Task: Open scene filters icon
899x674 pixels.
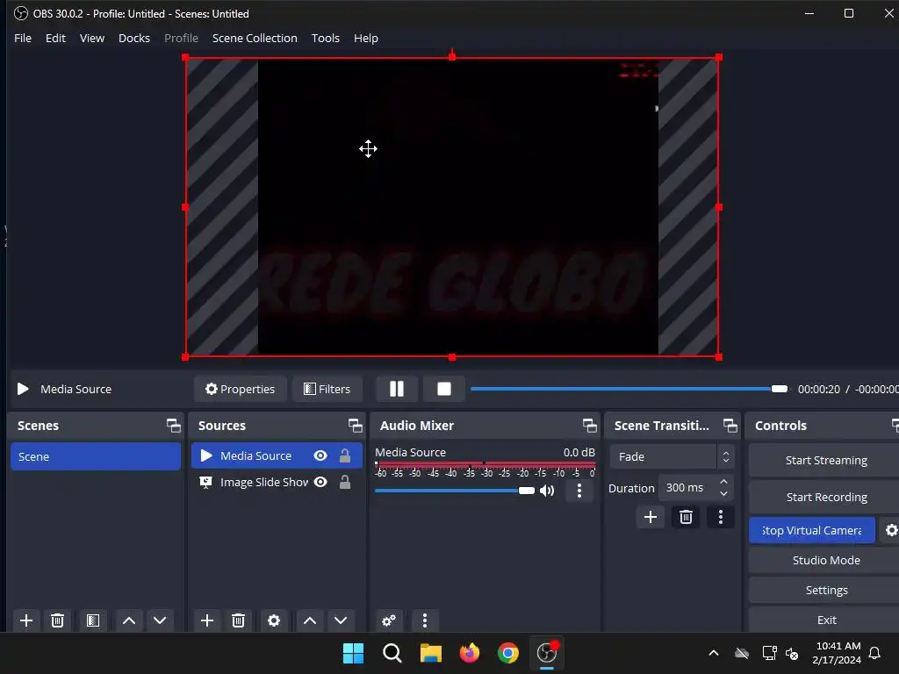Action: coord(93,620)
